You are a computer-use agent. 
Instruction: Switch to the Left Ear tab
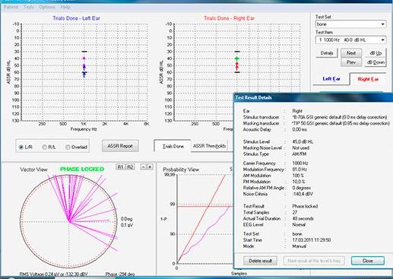click(331, 79)
